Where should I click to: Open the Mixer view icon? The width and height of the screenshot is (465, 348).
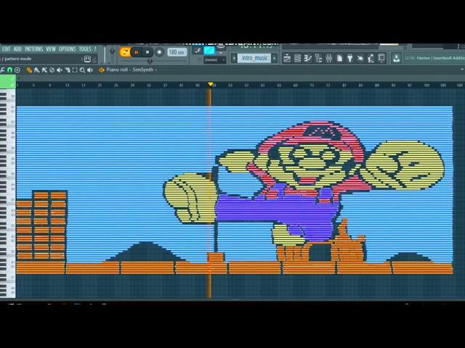point(329,58)
